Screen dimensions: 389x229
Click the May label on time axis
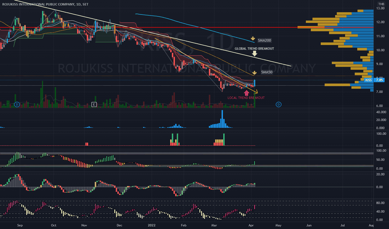tap(278, 225)
